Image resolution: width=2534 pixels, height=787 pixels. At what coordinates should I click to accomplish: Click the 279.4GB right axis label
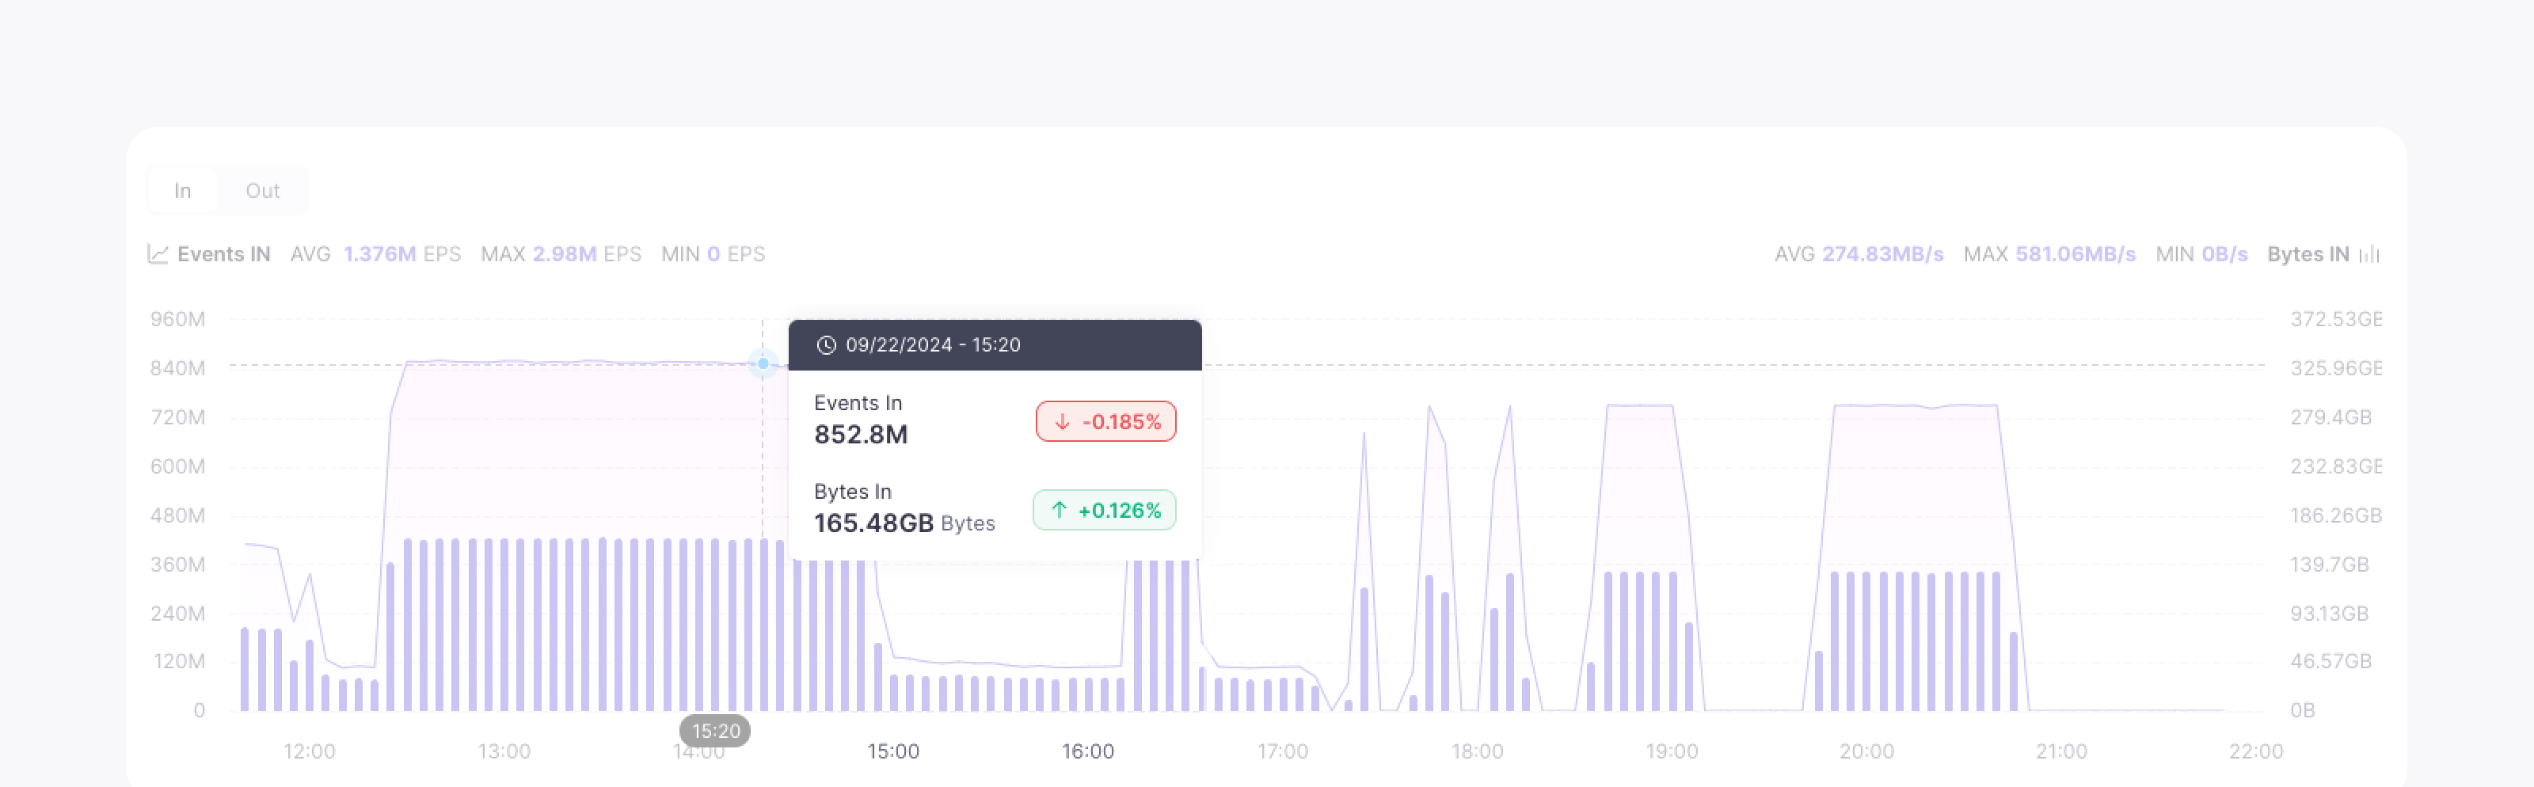pos(2331,418)
